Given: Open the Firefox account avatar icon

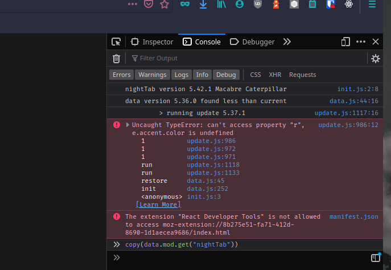Looking at the screenshot, I should coord(240,4).
